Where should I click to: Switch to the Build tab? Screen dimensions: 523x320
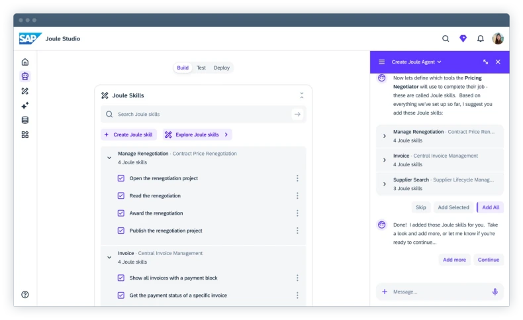[183, 68]
